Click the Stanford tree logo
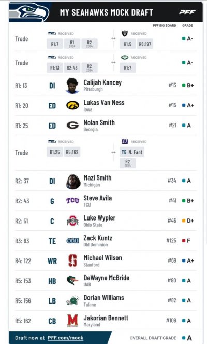The image size is (207, 344). tap(72, 260)
